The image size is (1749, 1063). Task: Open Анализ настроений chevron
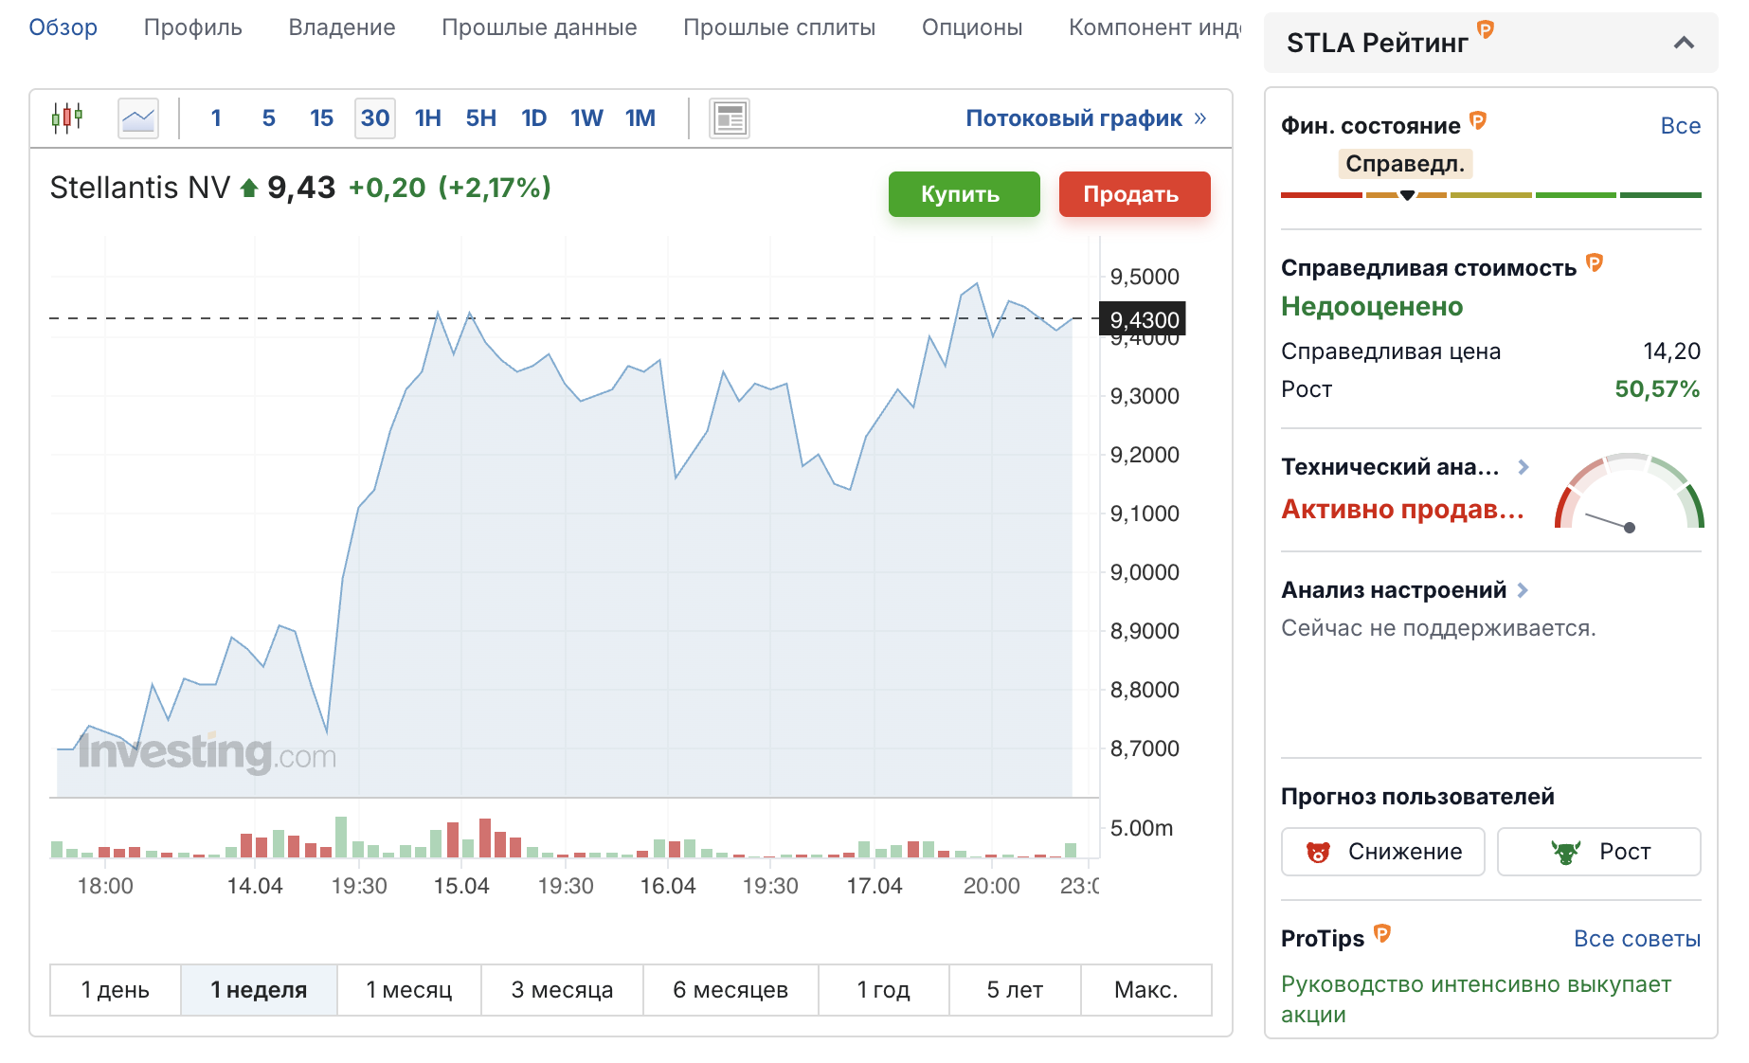coord(1523,590)
